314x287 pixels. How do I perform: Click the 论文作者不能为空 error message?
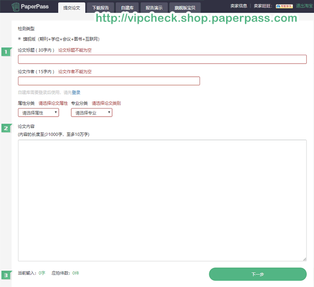75,72
